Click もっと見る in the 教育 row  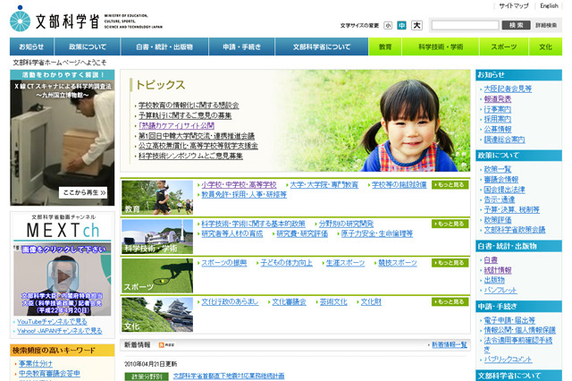pos(450,184)
